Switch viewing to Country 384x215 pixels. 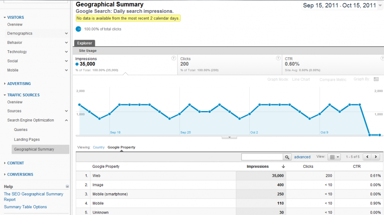point(99,147)
